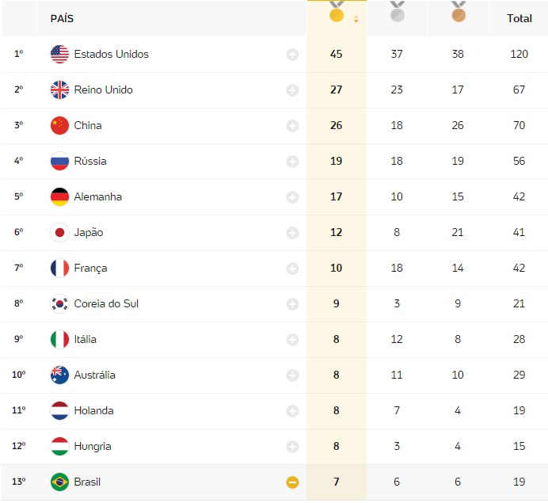Click the Estados Unidos flag icon
Screen dimensions: 548x503
coord(59,54)
